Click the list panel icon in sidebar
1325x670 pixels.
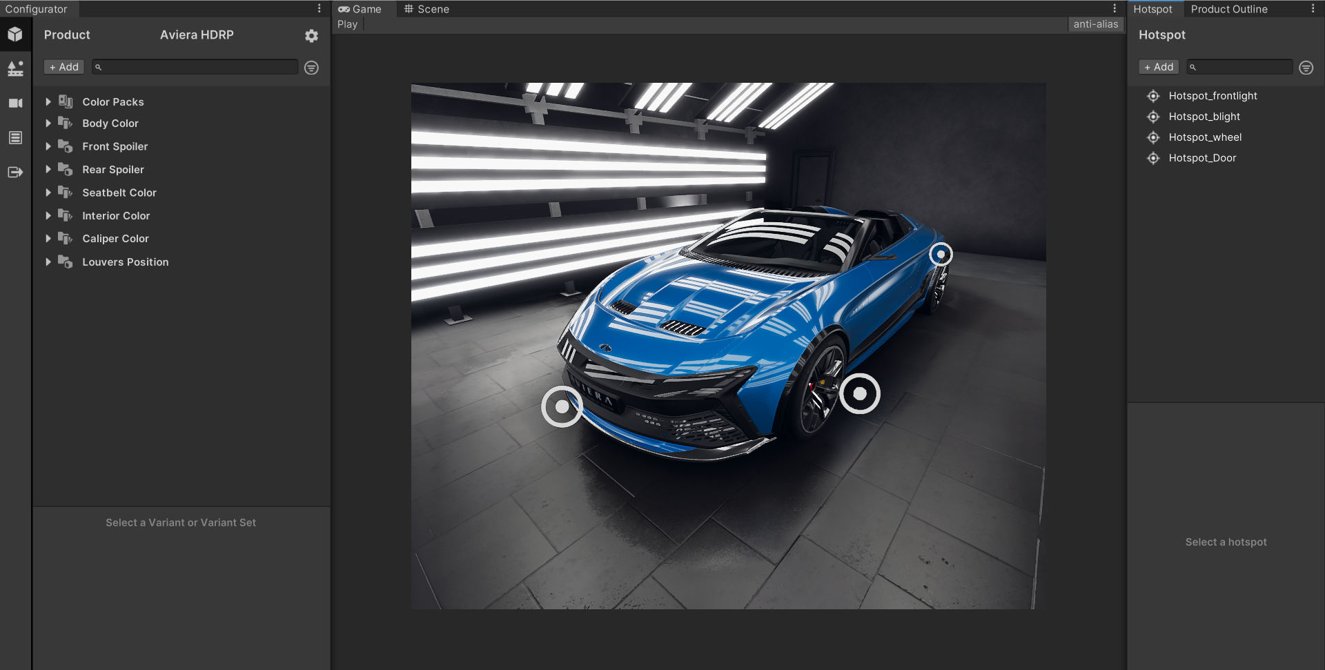click(x=15, y=137)
